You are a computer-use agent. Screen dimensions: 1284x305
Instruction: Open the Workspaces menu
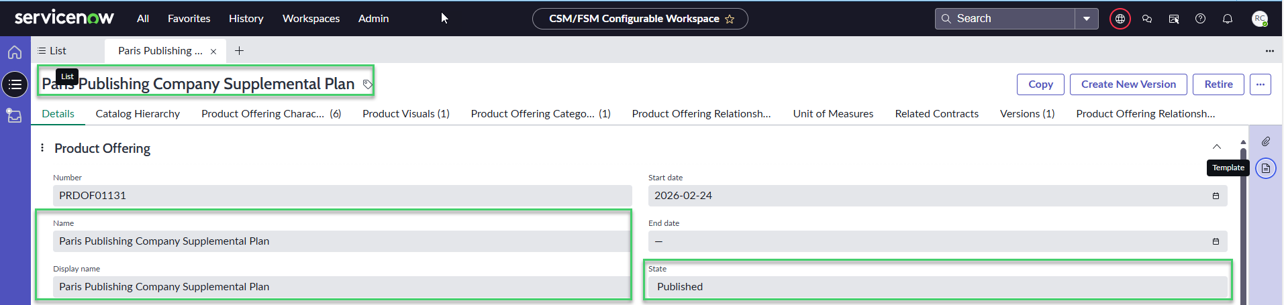pyautogui.click(x=311, y=19)
